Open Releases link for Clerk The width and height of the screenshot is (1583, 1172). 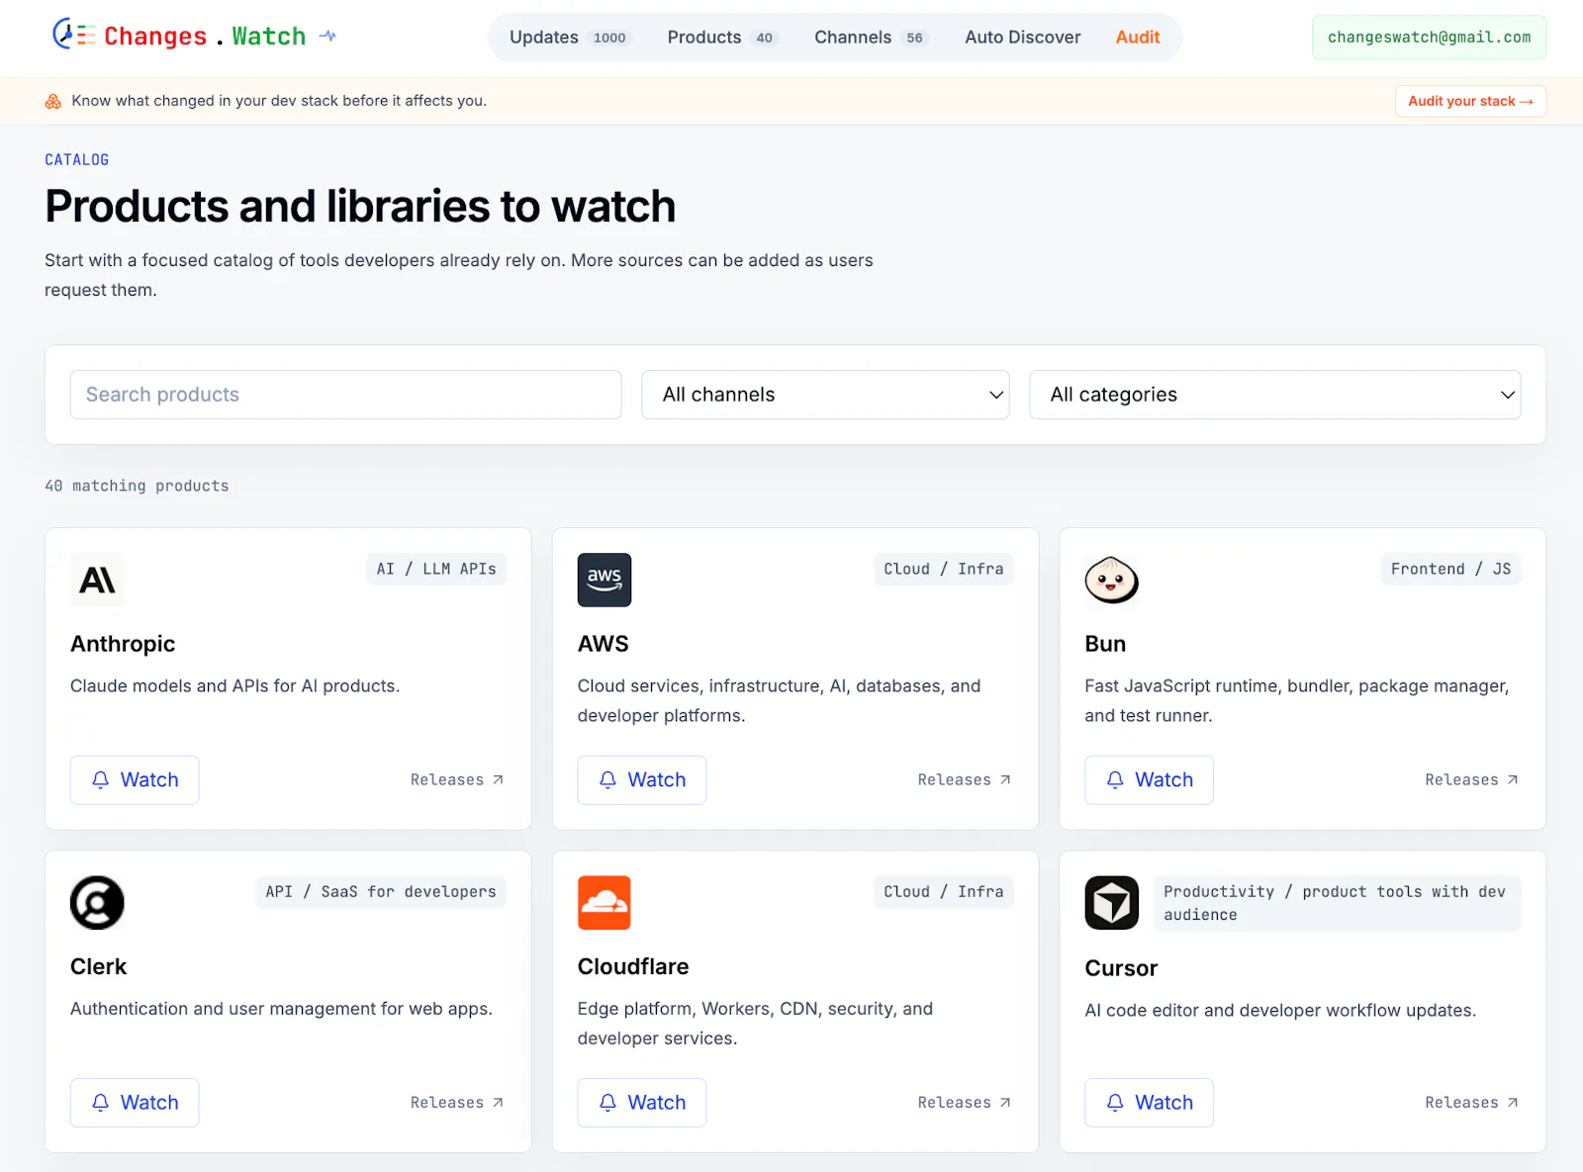(457, 1102)
